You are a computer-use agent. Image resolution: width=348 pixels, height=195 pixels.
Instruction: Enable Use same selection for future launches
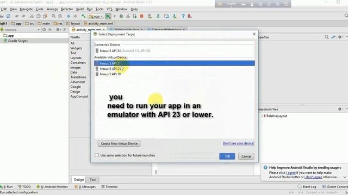click(x=97, y=155)
